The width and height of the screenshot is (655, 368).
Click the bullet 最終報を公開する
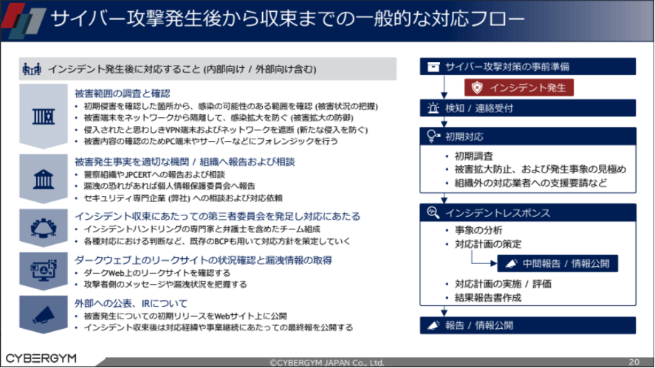(x=218, y=327)
